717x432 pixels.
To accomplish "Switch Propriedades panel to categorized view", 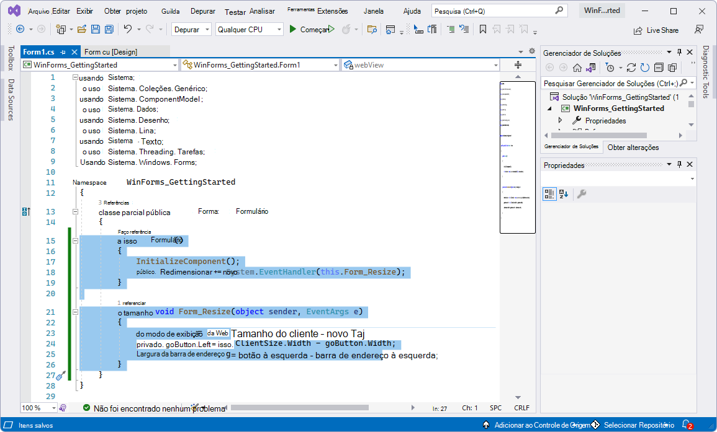I will [549, 193].
